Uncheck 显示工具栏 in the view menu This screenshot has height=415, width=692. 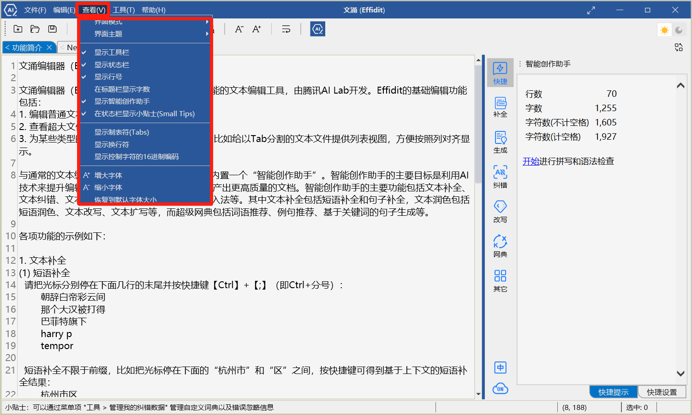click(145, 52)
